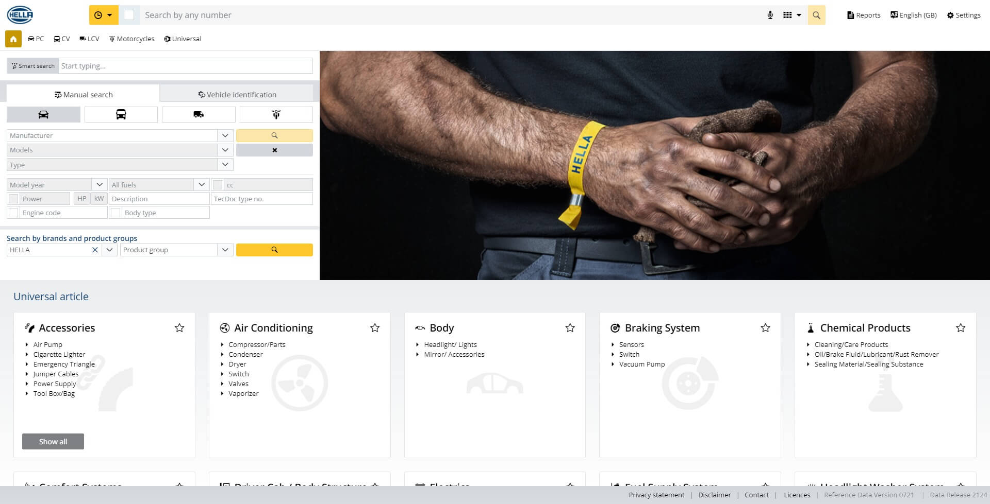Open the Privacy statement link
Image resolution: width=990 pixels, height=504 pixels.
656,495
